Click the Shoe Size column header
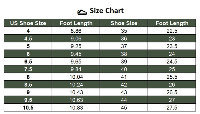Viewport: 200px width, 114px height. tap(124, 23)
